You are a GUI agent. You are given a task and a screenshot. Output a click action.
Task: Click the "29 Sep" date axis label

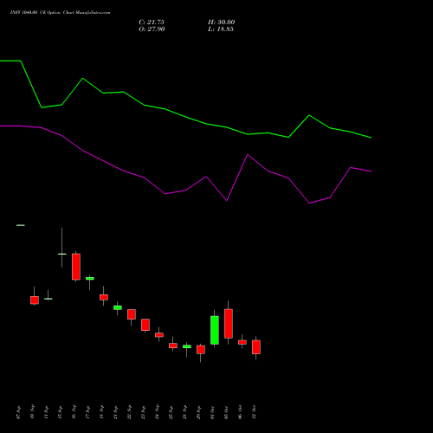(x=199, y=412)
